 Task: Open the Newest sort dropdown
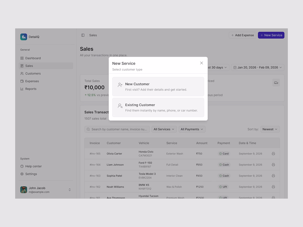(270, 129)
